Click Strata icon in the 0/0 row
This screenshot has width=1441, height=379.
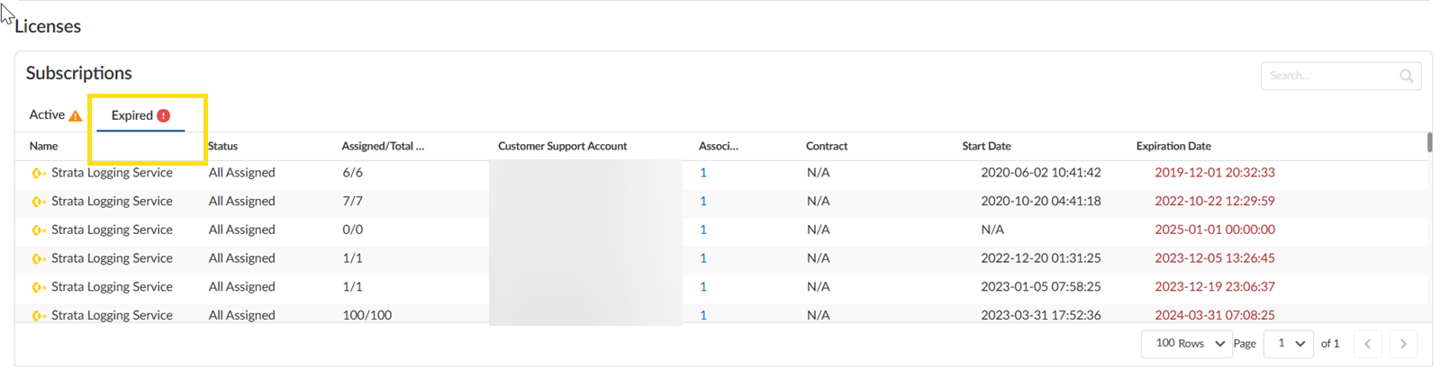tap(39, 230)
